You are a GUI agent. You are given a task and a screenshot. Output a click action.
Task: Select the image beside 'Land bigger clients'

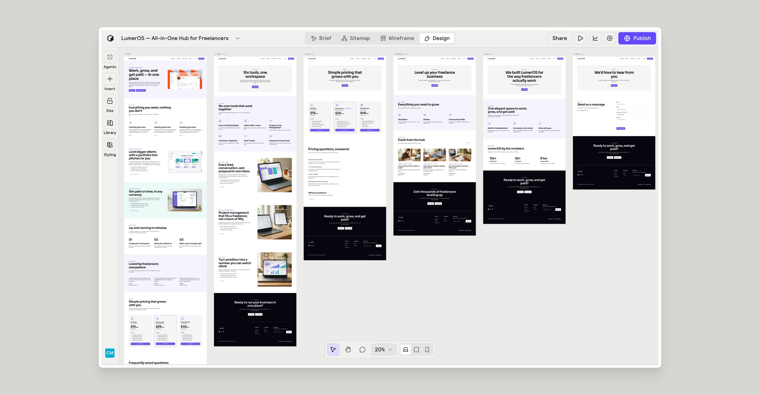[185, 162]
